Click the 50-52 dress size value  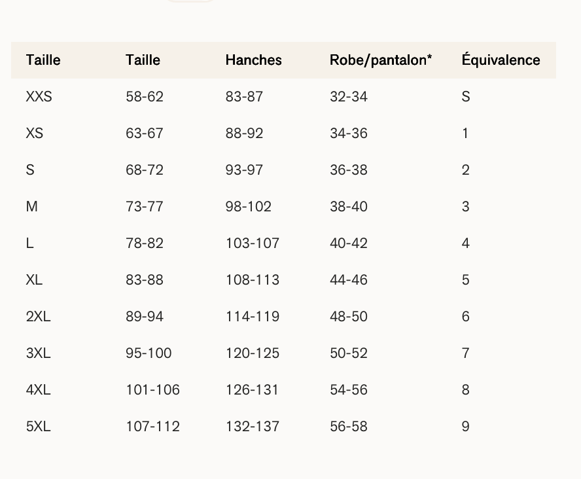(x=349, y=353)
